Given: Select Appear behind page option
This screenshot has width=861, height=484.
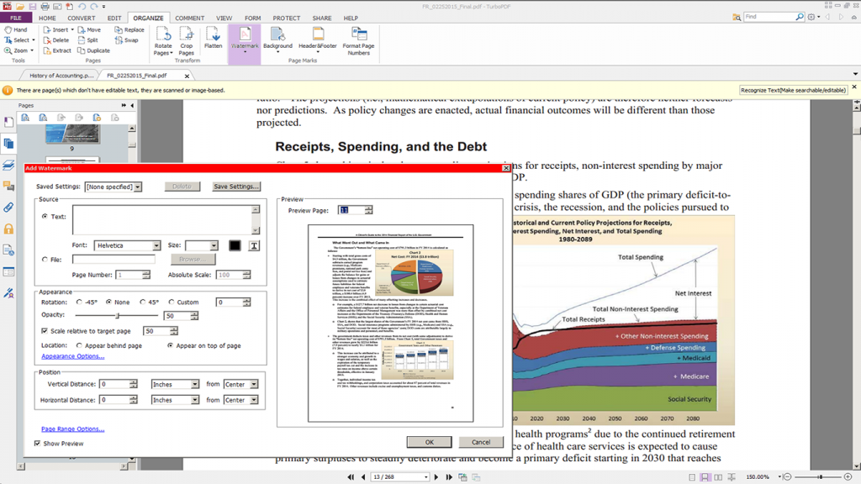Looking at the screenshot, I should tap(79, 345).
